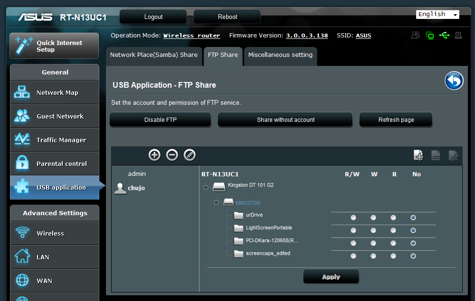Click the guest clients status icon

tap(415, 36)
